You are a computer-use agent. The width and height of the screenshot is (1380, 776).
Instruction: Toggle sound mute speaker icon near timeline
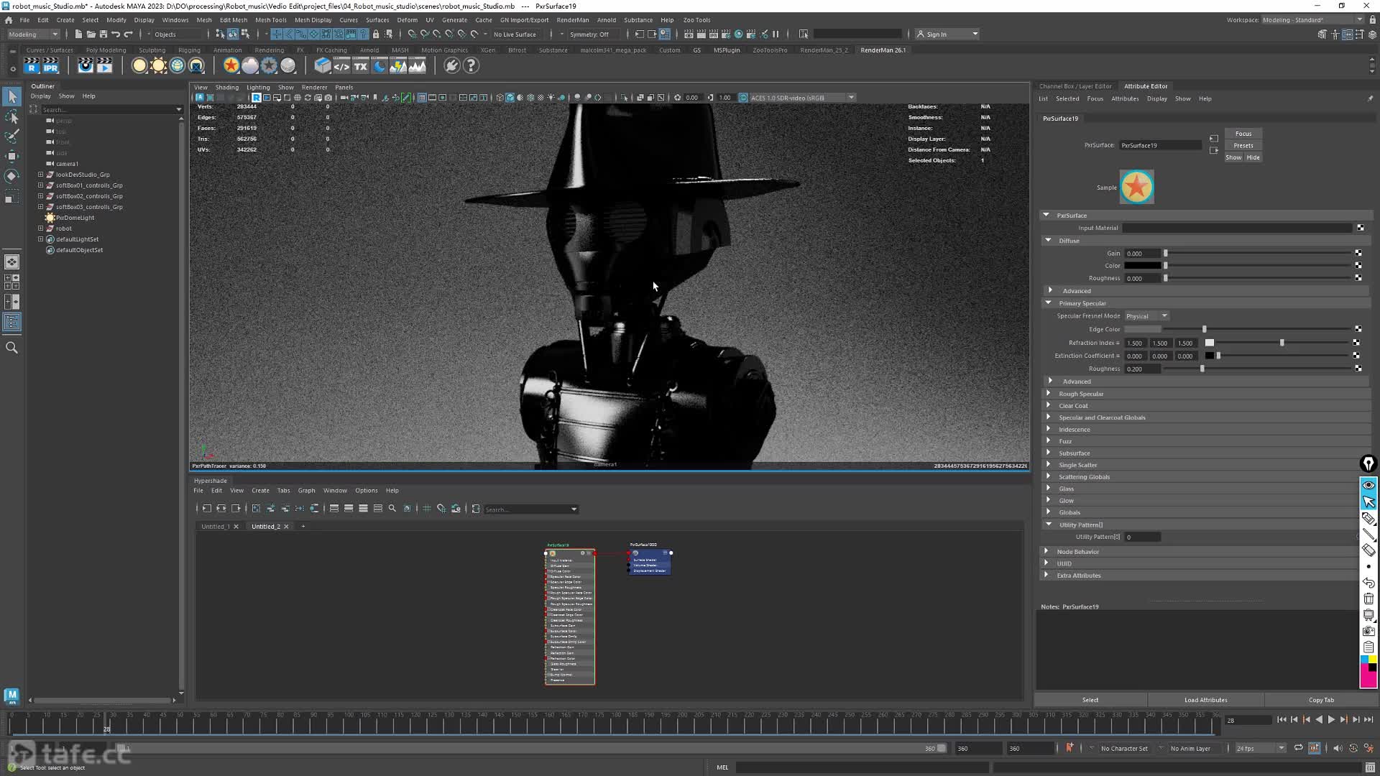(x=1338, y=748)
